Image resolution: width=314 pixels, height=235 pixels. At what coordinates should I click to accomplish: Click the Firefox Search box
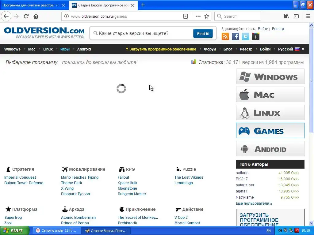[x=238, y=16]
